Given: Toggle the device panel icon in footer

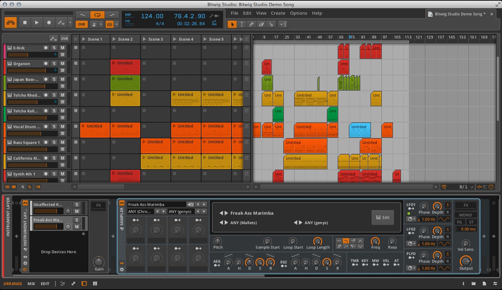Looking at the screenshot, I should click(84, 284).
